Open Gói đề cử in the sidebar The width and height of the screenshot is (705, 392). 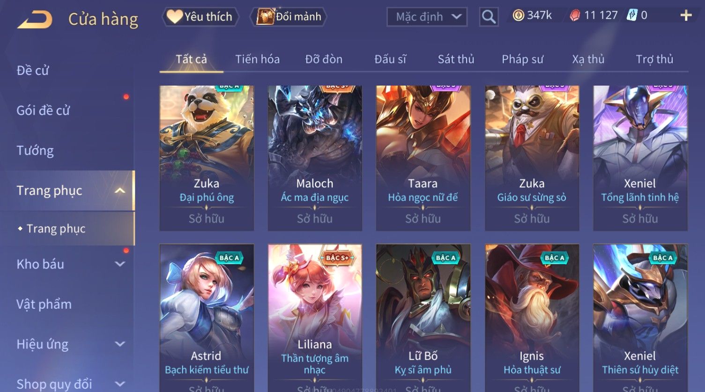point(43,110)
